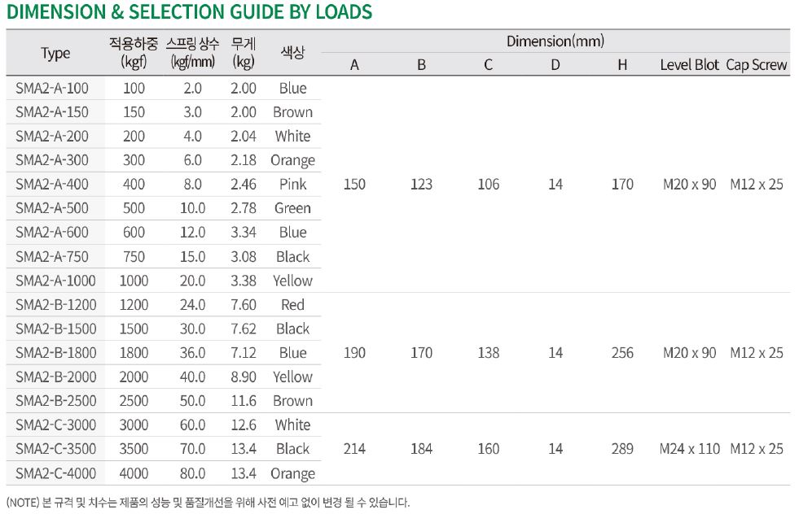Click the Cap Screw column header
The image size is (799, 514).
(x=757, y=65)
